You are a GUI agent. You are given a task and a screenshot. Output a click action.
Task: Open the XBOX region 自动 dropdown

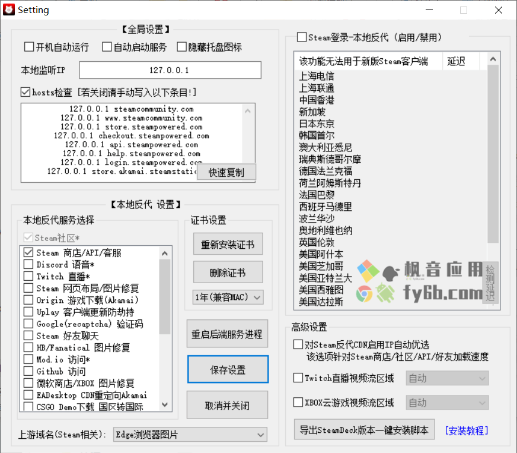(x=447, y=403)
